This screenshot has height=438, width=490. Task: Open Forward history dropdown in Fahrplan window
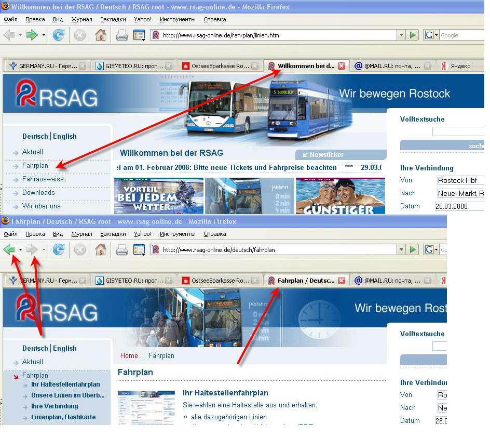click(x=44, y=250)
